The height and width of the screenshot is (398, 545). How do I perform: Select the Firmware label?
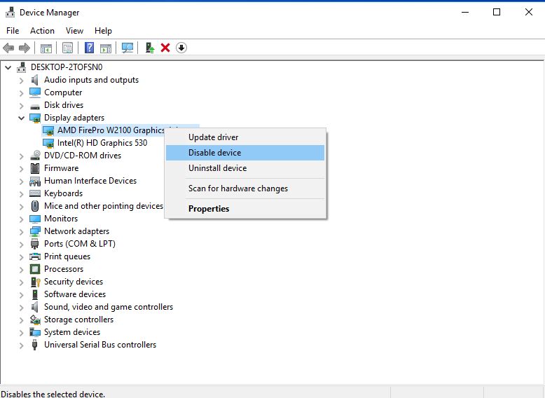(61, 168)
